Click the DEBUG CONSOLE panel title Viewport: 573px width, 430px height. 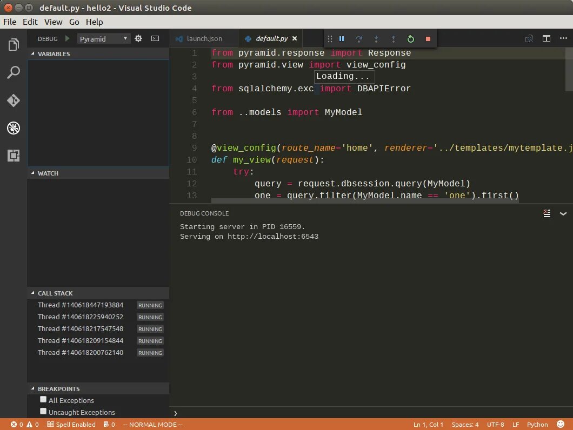coord(204,213)
